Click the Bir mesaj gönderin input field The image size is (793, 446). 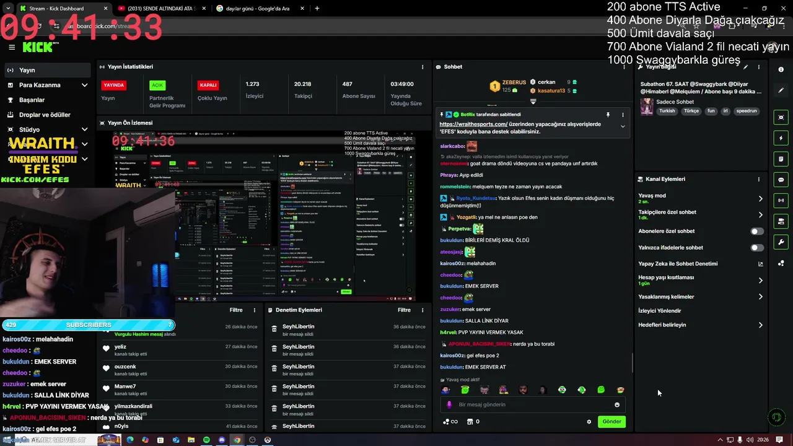click(x=533, y=404)
